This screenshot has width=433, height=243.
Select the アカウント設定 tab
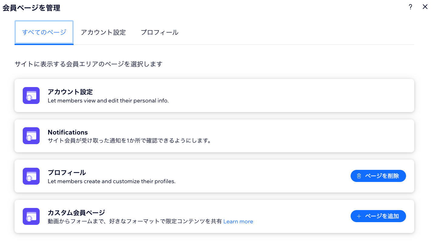103,32
